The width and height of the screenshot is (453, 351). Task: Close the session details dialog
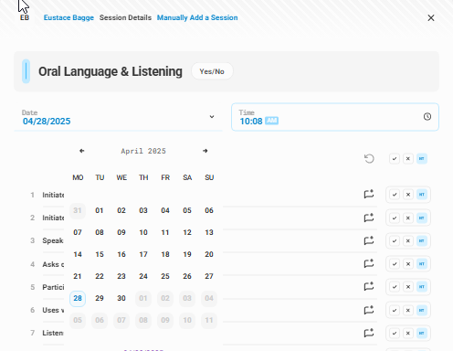tap(431, 18)
